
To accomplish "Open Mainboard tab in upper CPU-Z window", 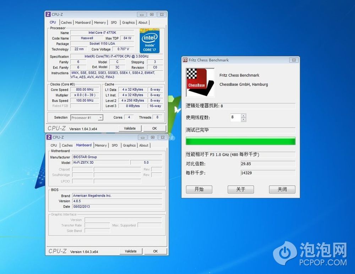I will [83, 22].
